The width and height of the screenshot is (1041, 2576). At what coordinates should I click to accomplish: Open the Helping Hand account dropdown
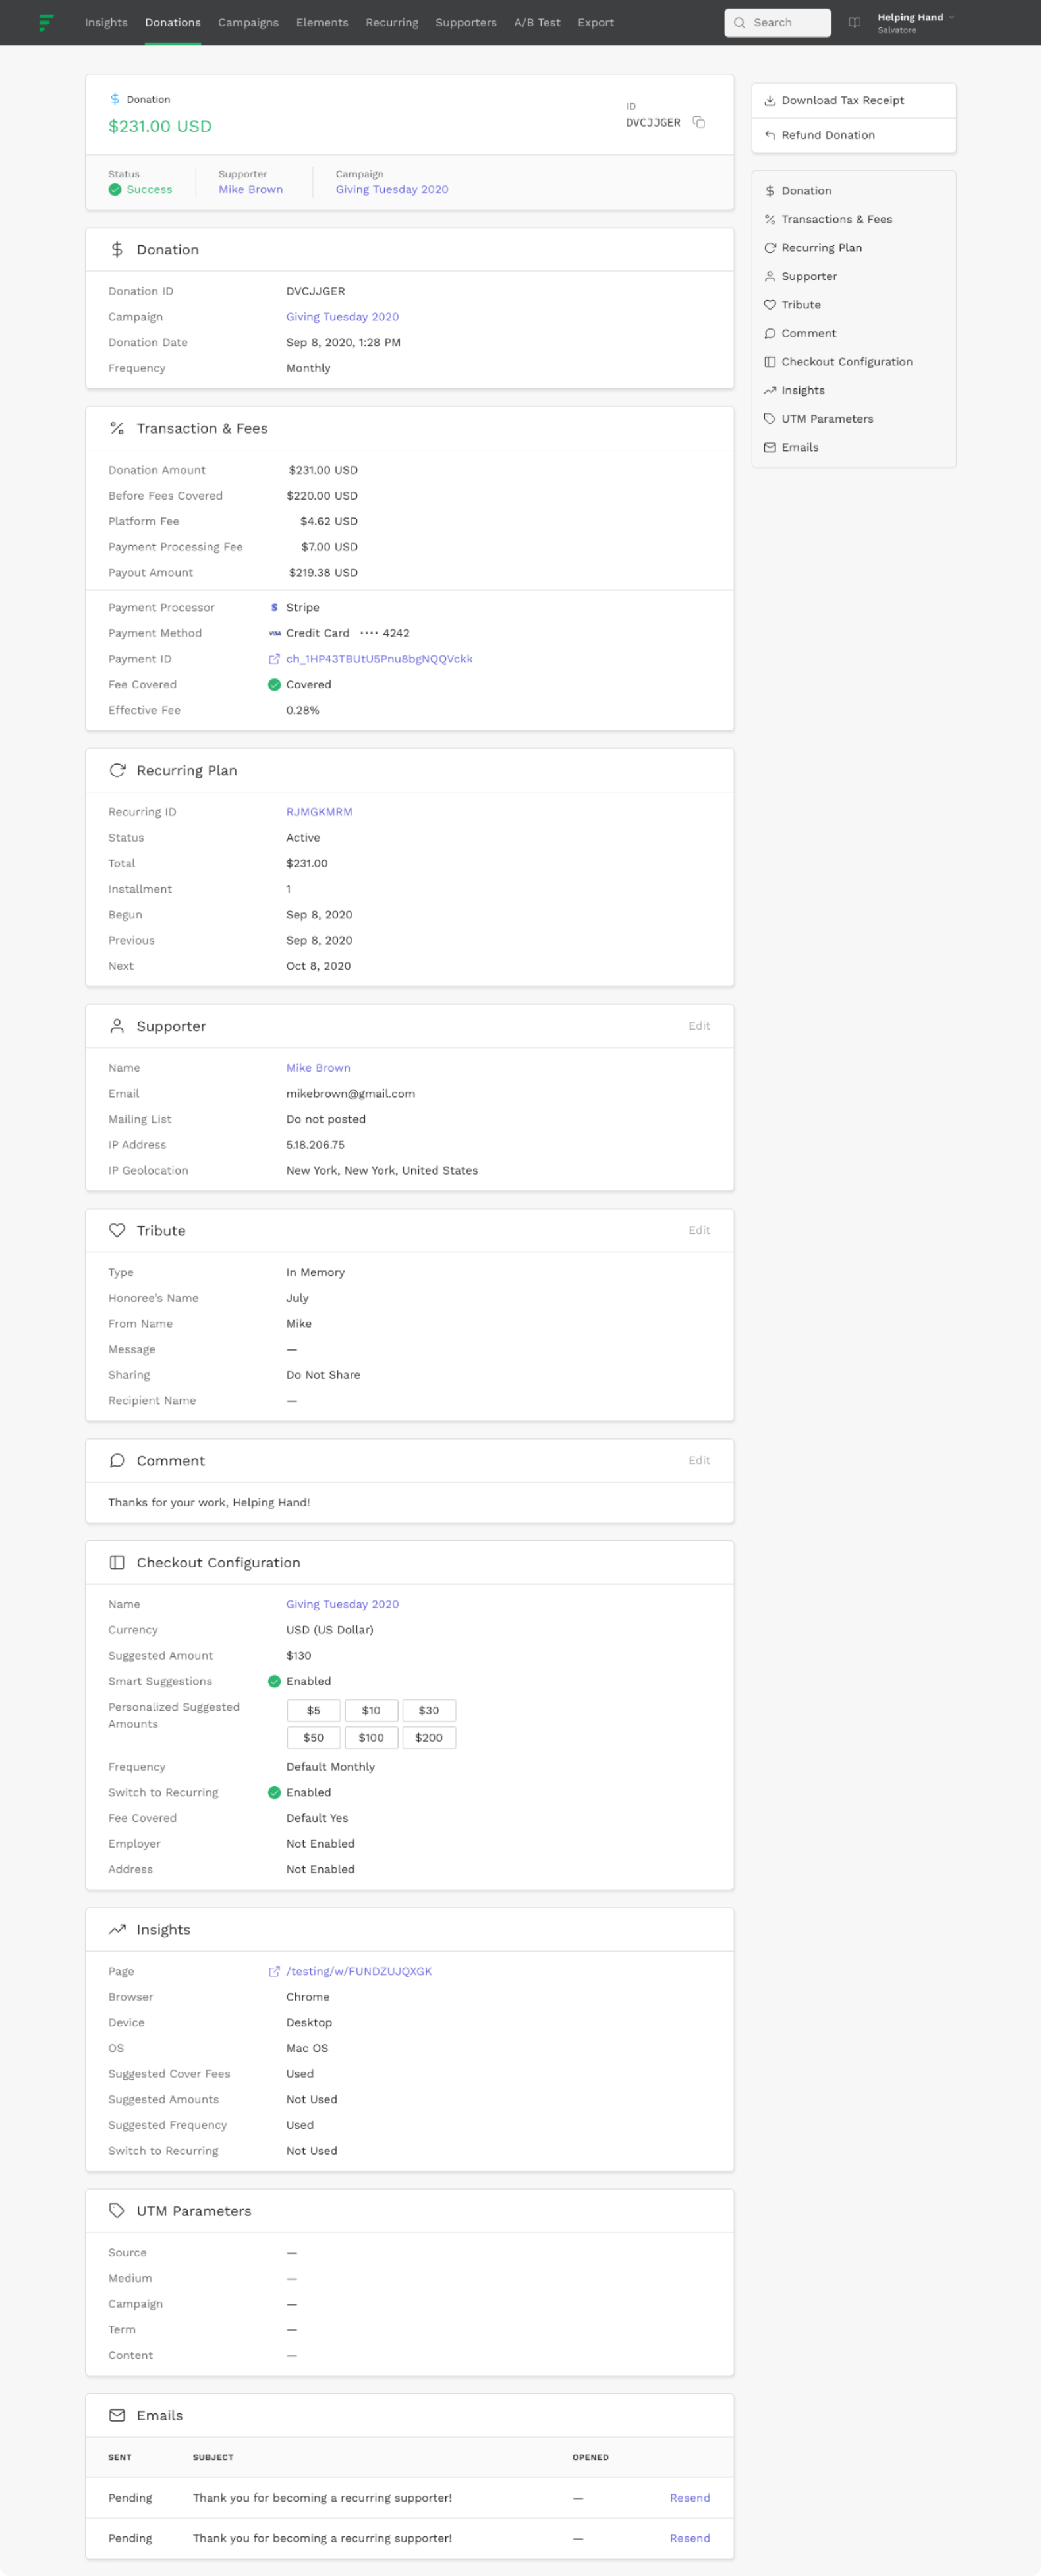pyautogui.click(x=916, y=22)
